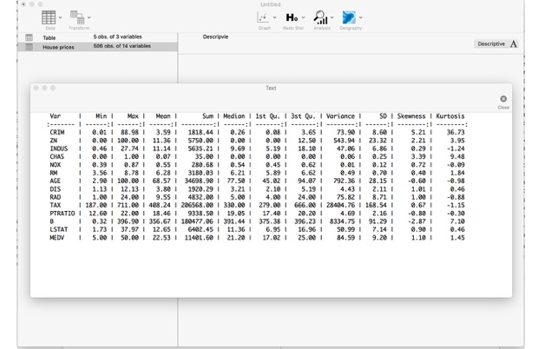Click MEDV sum value 11401.60
558x349 pixels.
[x=199, y=238]
